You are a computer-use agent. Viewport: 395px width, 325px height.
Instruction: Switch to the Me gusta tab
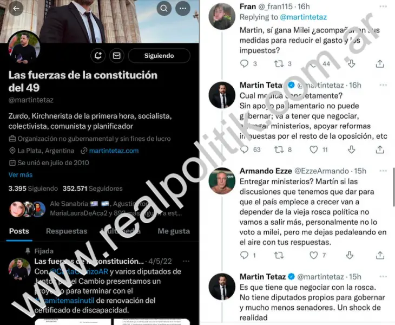[x=174, y=231]
